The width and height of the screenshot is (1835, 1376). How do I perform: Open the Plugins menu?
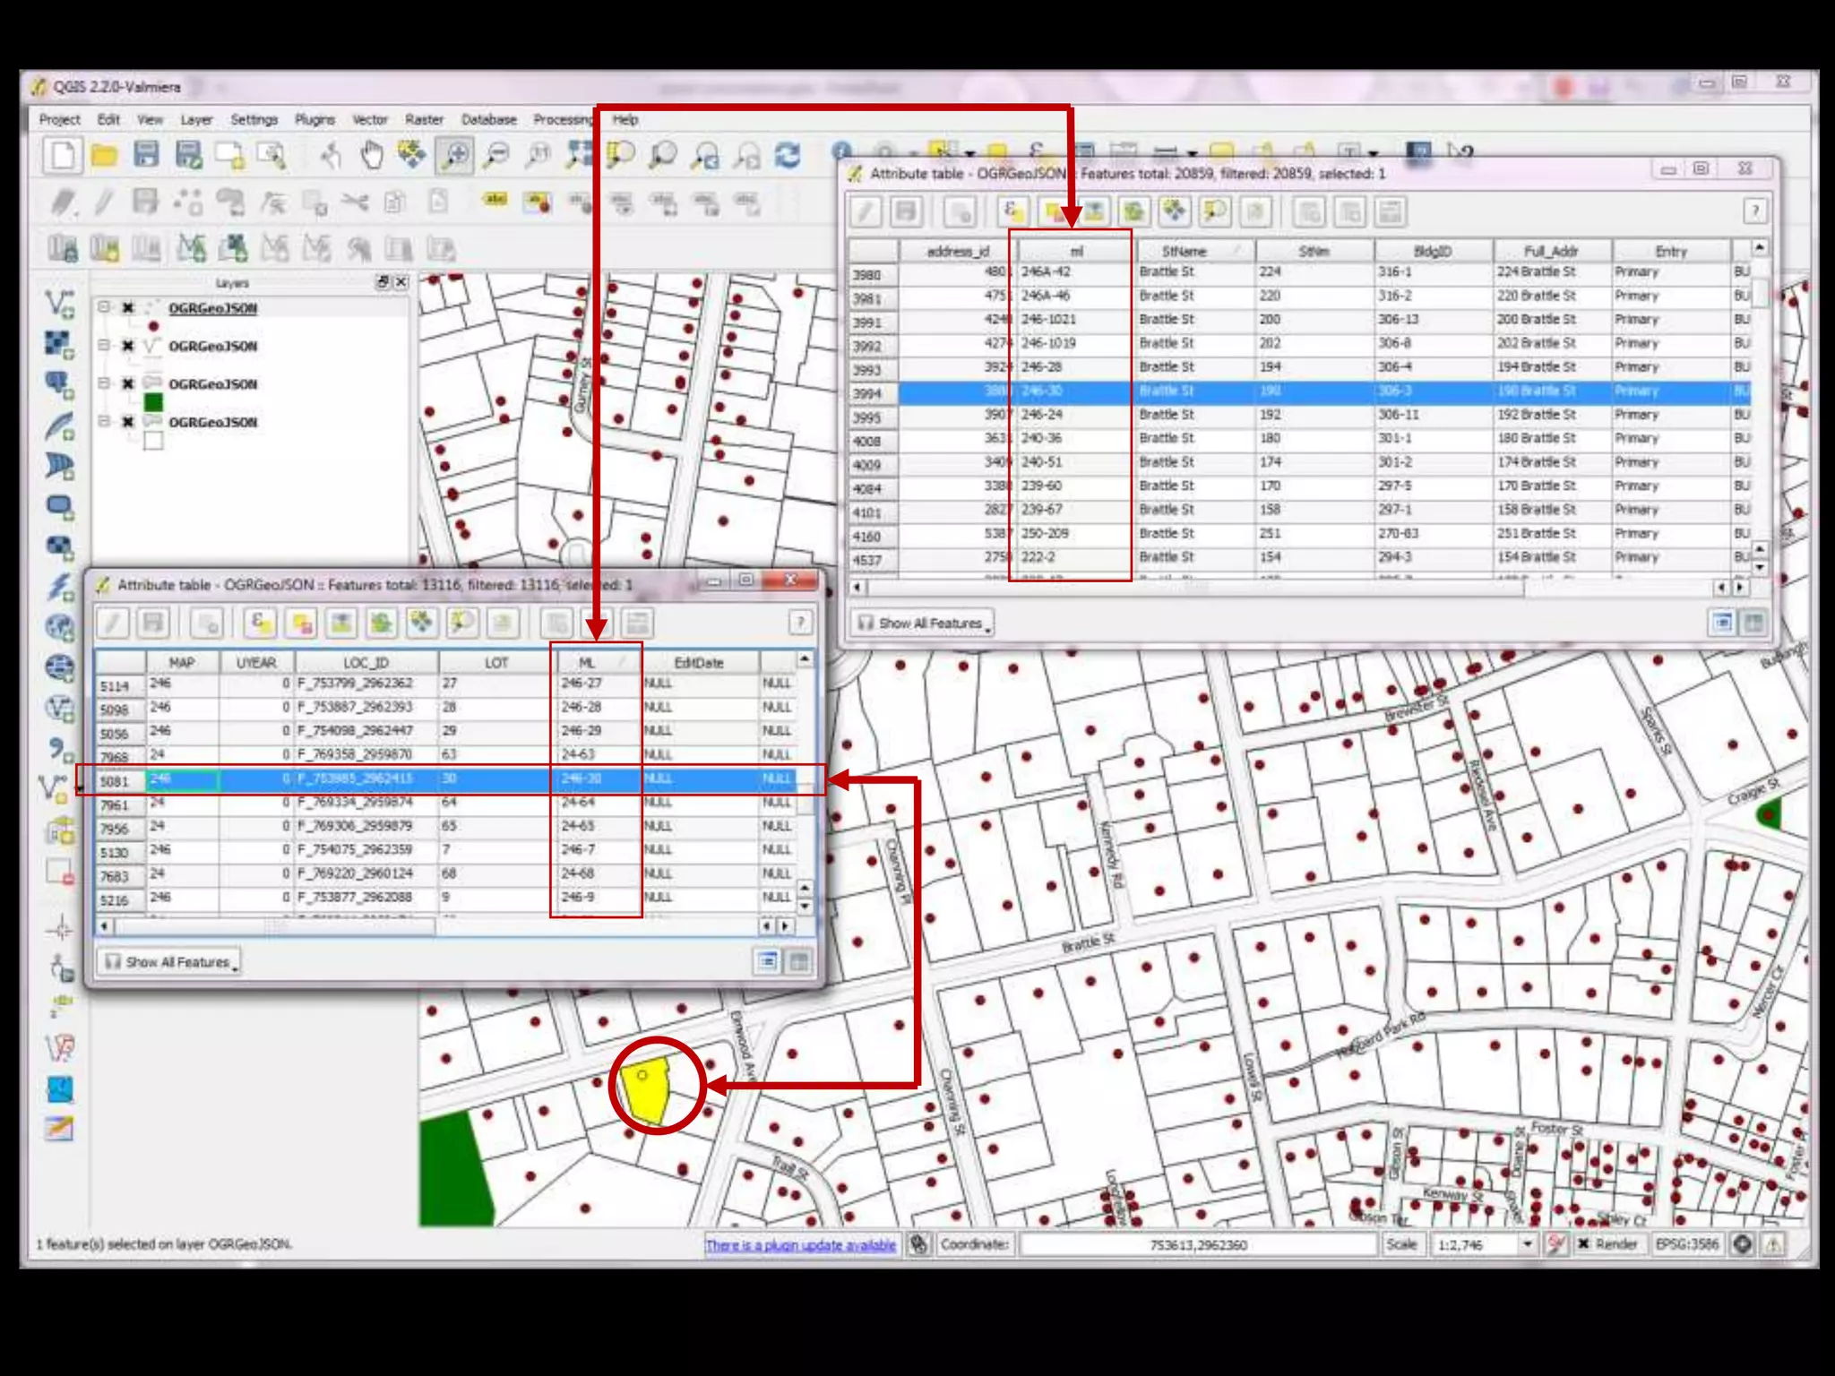pos(314,119)
